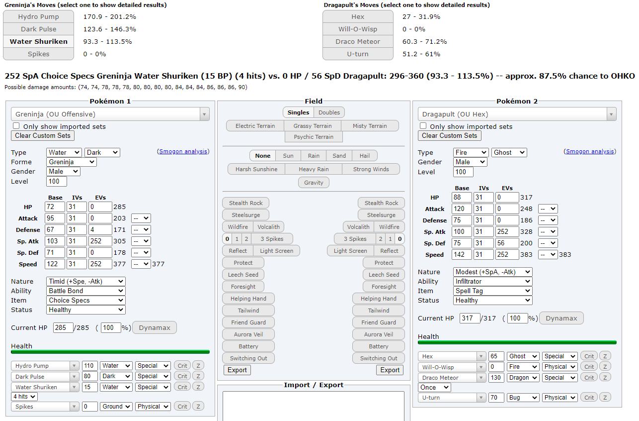
Task: Toggle Z for Greninja's Dark Pulse
Action: [198, 376]
